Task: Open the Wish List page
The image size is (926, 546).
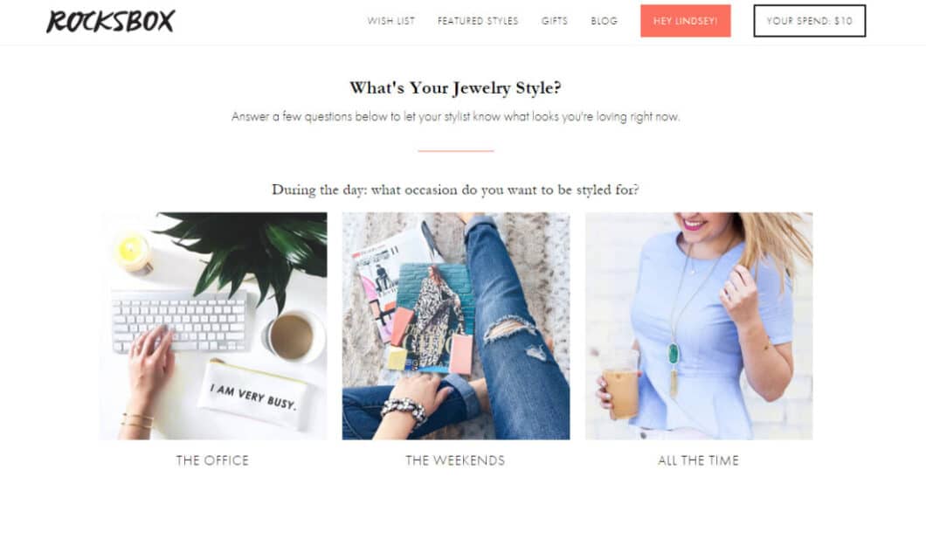Action: [x=391, y=21]
